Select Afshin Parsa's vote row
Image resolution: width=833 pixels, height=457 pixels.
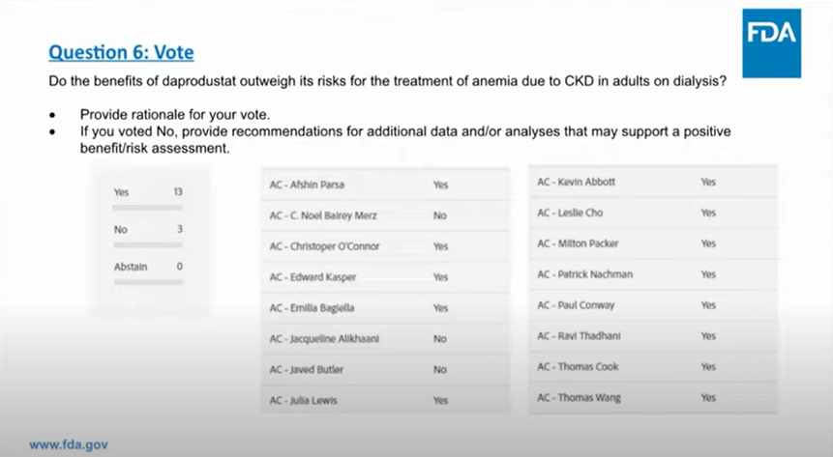pyautogui.click(x=384, y=185)
